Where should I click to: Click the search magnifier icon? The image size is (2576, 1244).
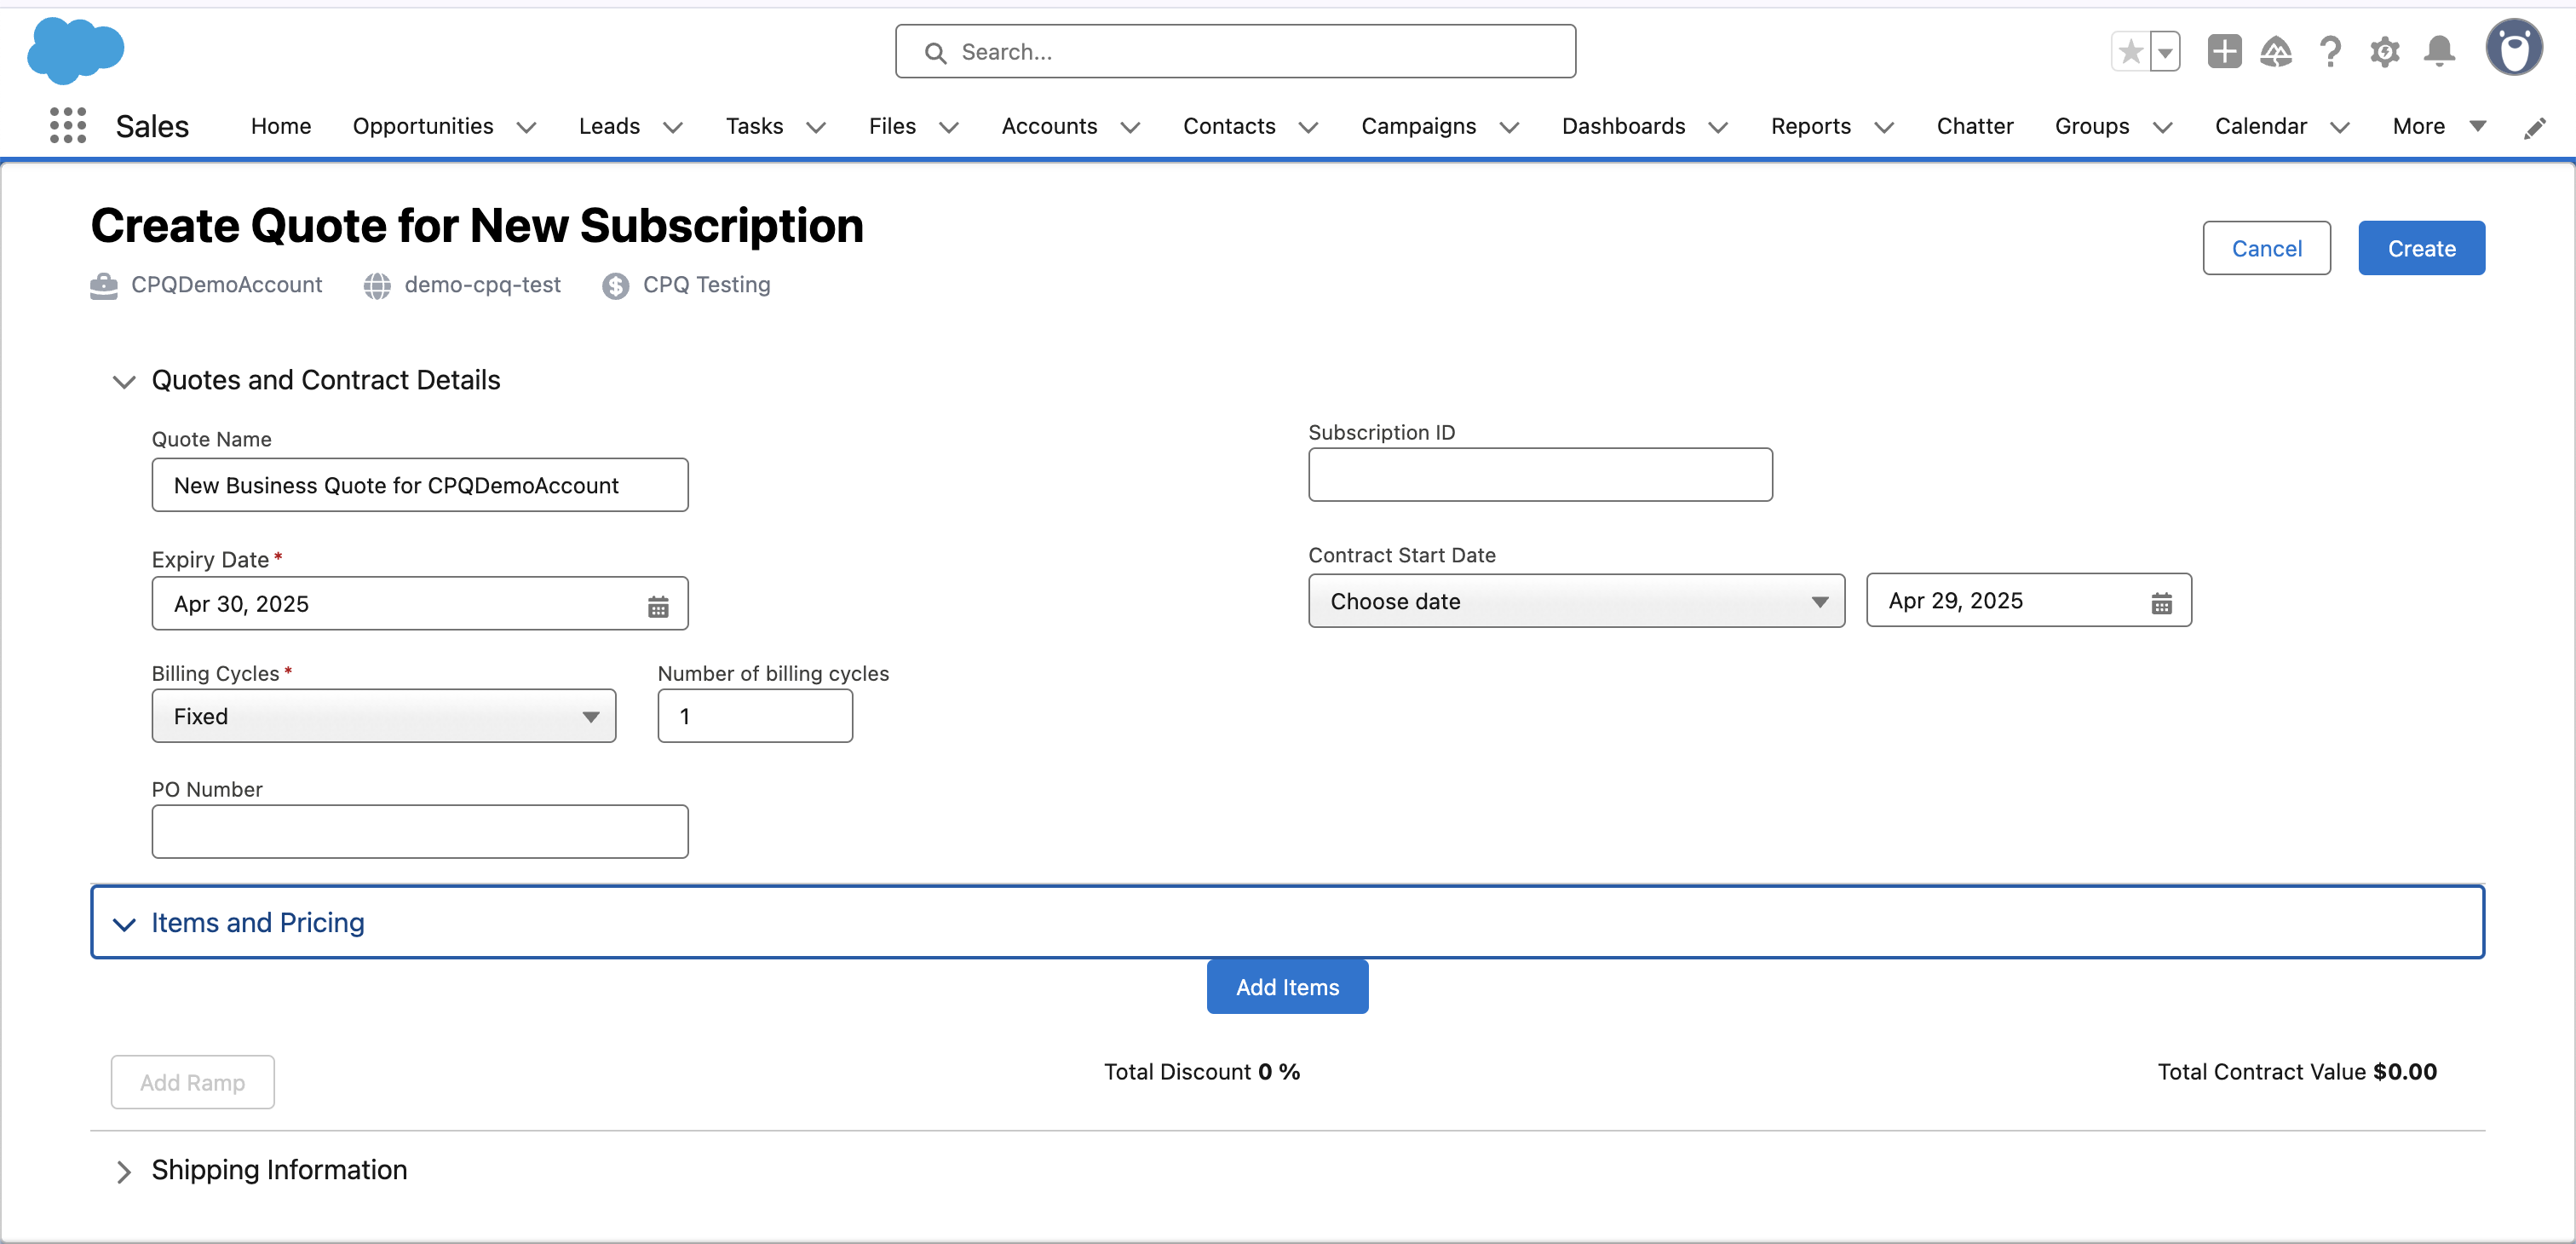click(936, 51)
